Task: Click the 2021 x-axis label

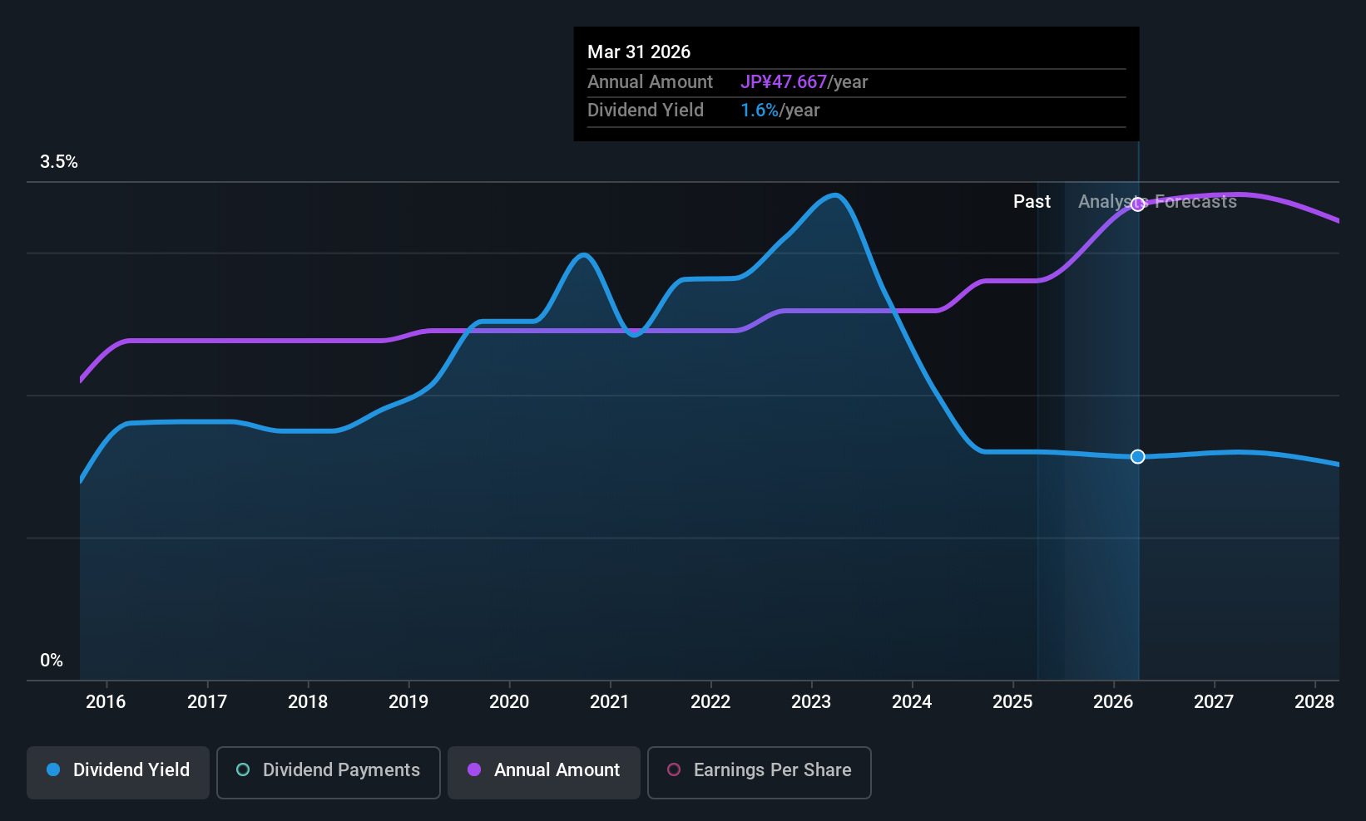Action: [x=610, y=702]
